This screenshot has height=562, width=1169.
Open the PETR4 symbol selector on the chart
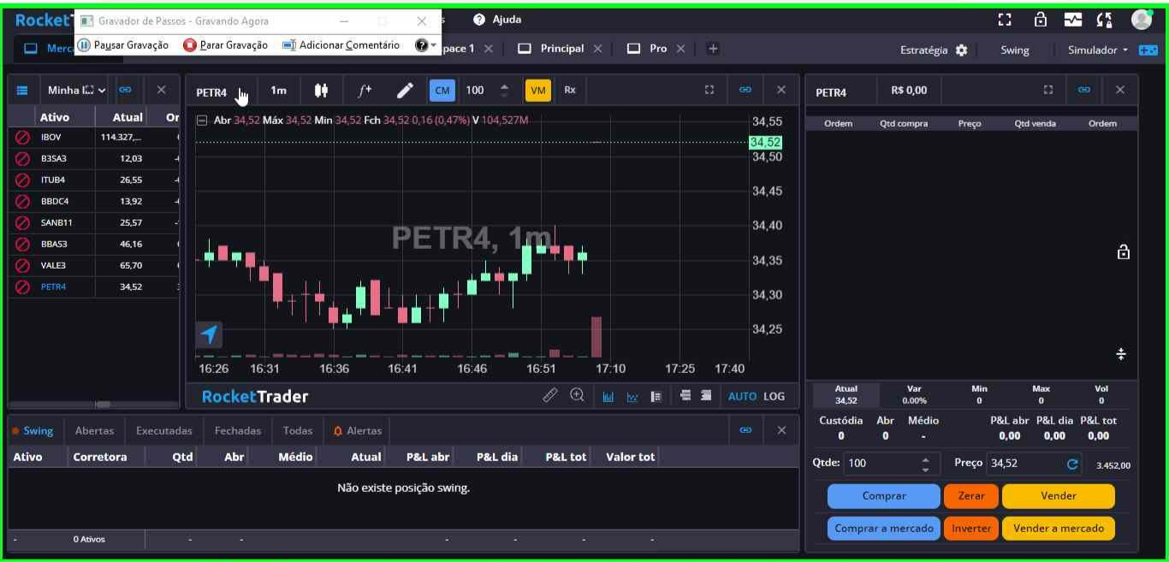[x=211, y=92]
